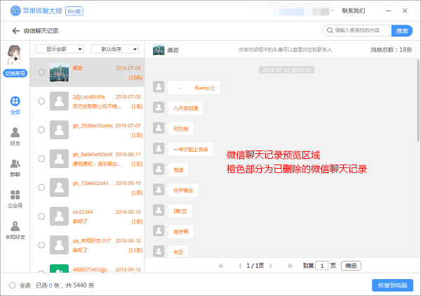Viewport: 421px width, 296px height.
Task: Click sender avatar beside 高速 message
Action: click(159, 169)
